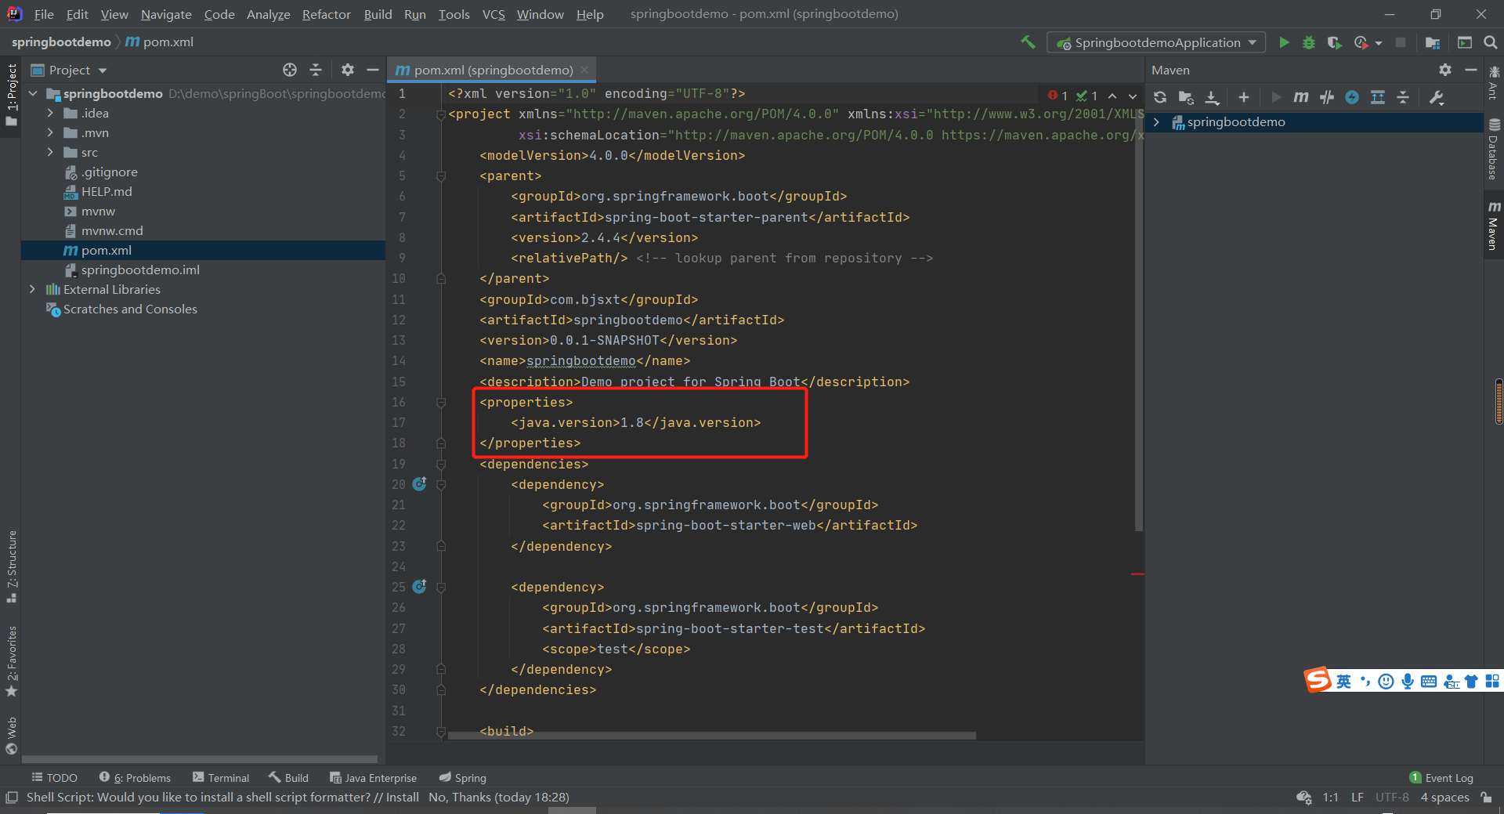Hide the Project tool window

pos(373,70)
